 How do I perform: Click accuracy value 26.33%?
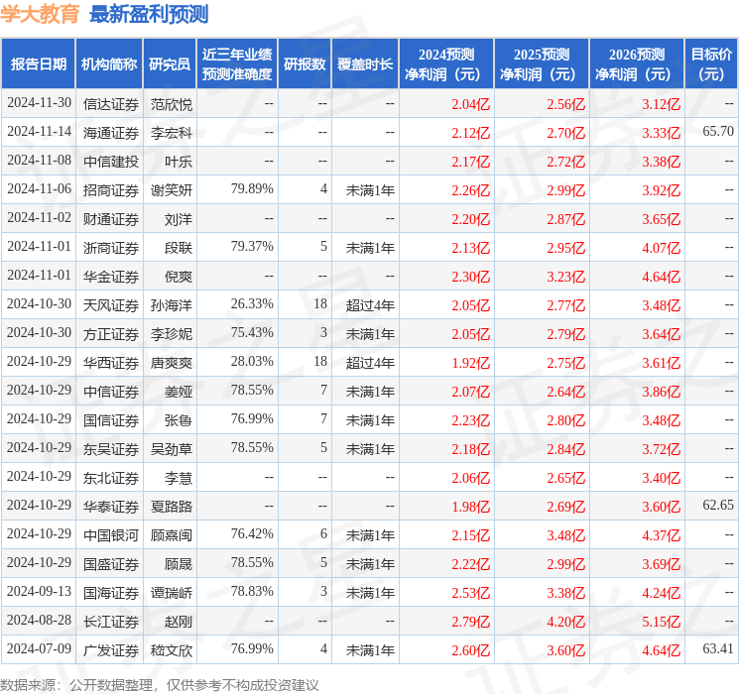click(252, 303)
